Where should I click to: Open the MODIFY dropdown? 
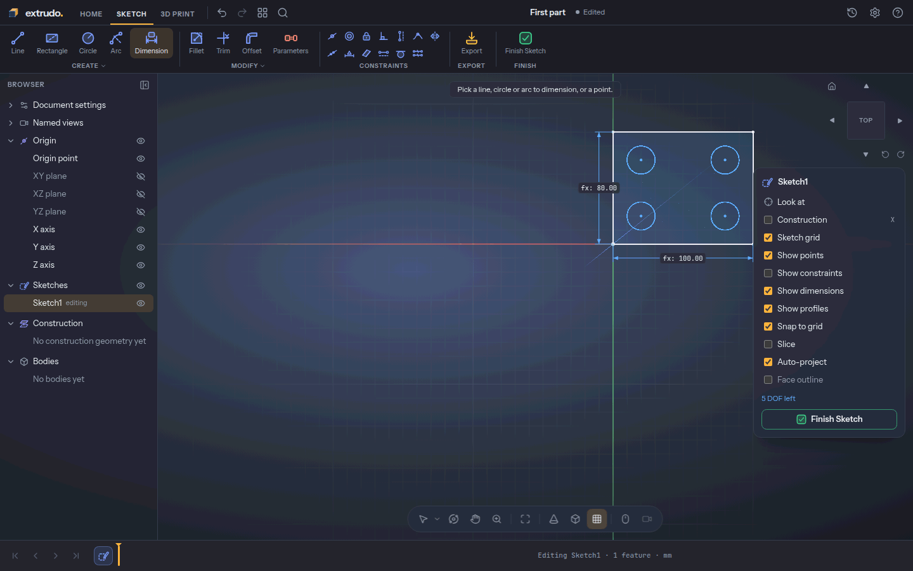(x=248, y=66)
